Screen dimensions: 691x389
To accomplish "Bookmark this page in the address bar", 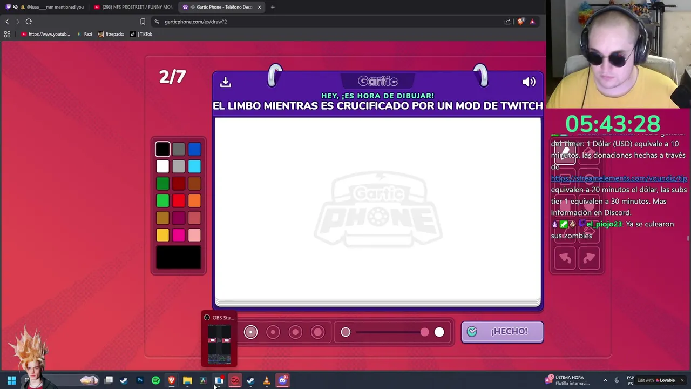I will (143, 22).
